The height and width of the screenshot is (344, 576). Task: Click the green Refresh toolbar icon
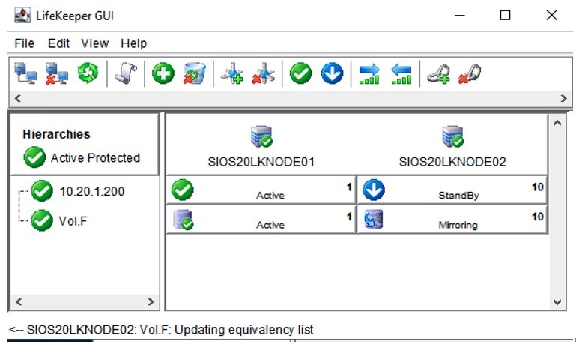[x=88, y=73]
